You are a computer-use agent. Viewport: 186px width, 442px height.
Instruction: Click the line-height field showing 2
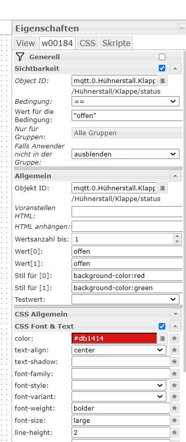pyautogui.click(x=121, y=432)
